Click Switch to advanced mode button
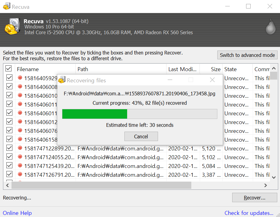The image size is (280, 217). (x=247, y=55)
